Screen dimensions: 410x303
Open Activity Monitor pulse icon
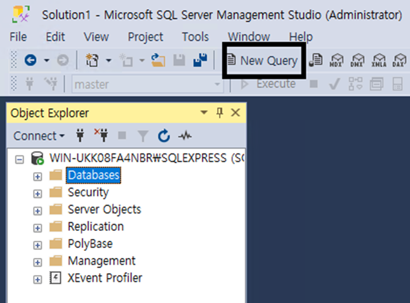point(185,136)
